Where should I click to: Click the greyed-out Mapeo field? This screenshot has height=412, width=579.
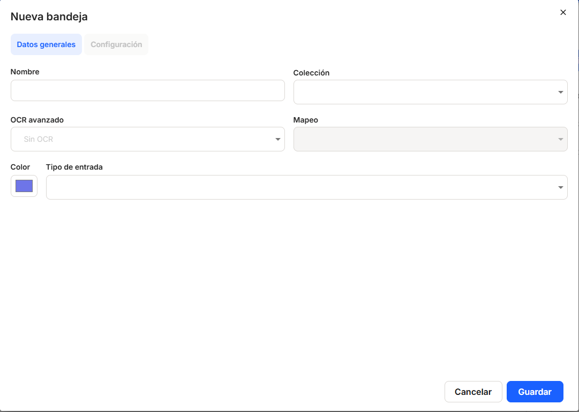[423, 139]
